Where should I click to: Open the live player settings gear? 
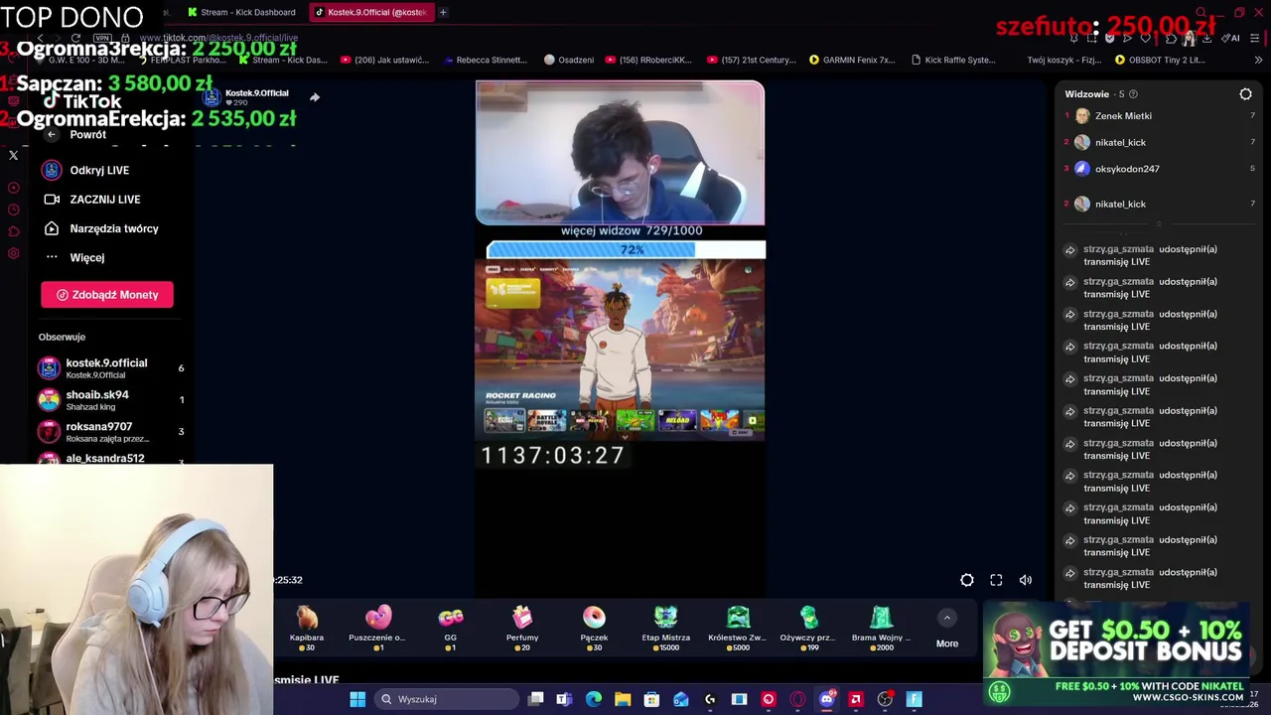coord(967,580)
